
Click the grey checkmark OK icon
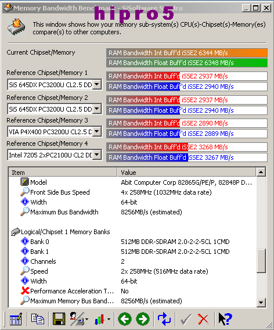[186, 319]
